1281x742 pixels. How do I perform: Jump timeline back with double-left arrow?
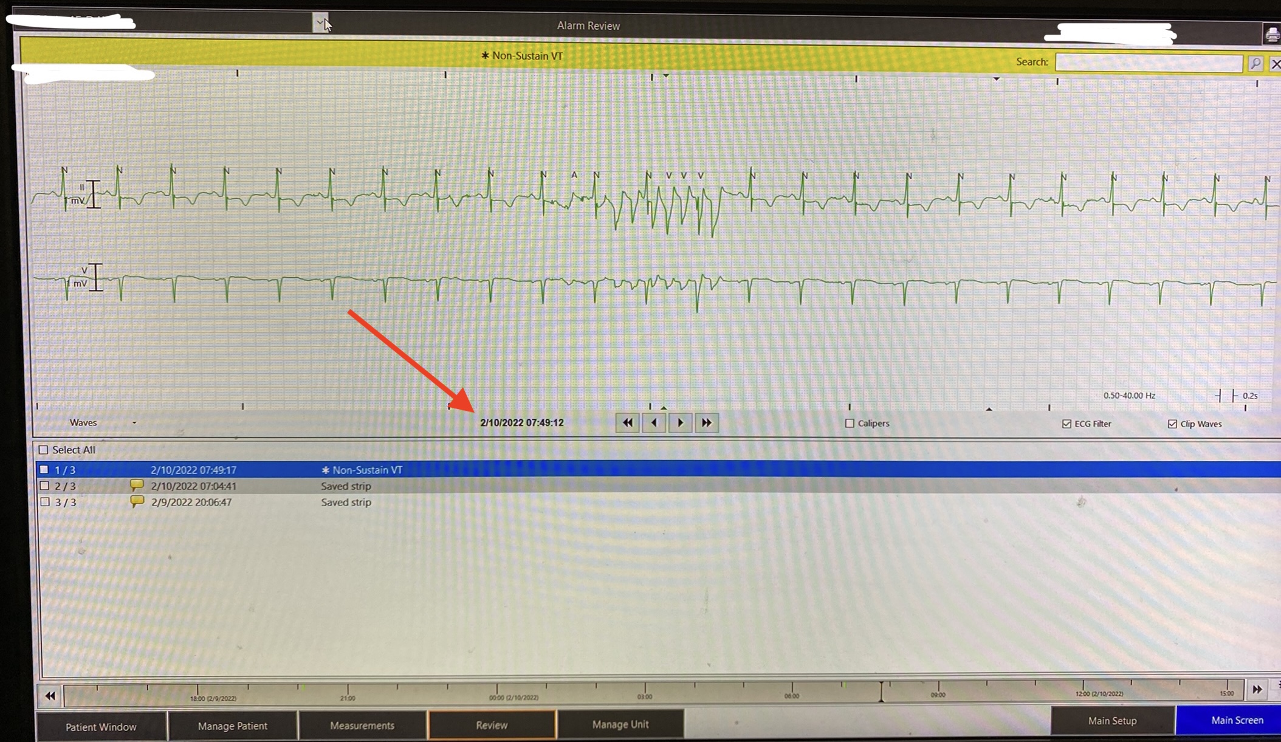coord(50,695)
